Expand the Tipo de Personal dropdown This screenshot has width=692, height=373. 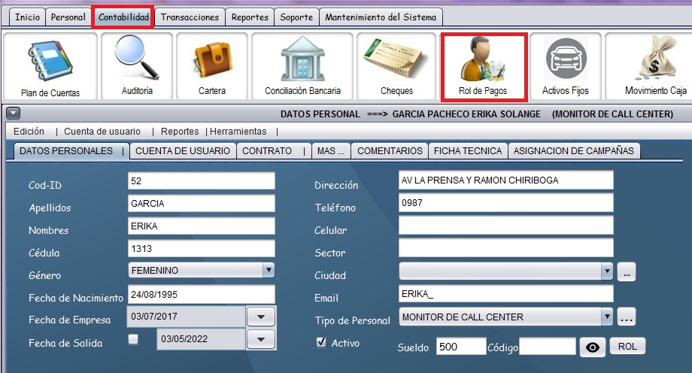pos(607,317)
